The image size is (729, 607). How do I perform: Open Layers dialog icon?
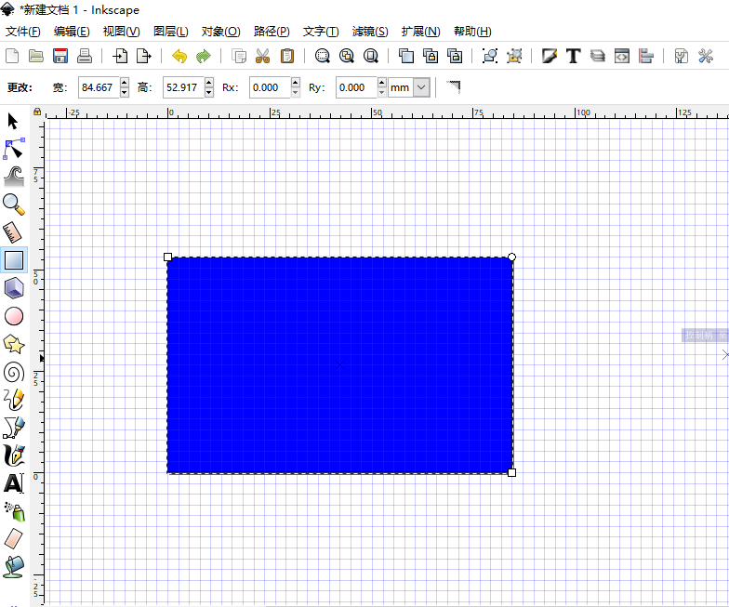pyautogui.click(x=597, y=56)
